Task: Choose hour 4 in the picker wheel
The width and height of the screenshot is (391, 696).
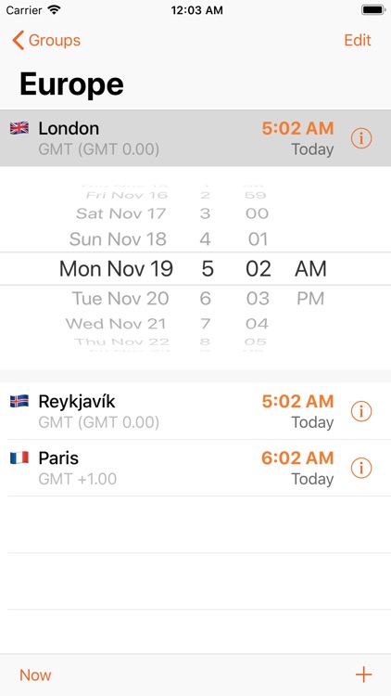Action: point(205,239)
